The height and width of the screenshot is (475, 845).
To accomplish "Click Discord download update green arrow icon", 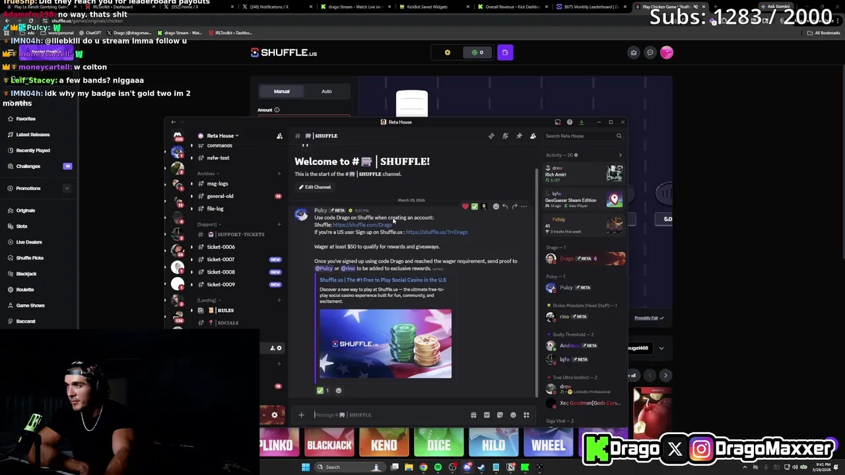I will coord(581,122).
